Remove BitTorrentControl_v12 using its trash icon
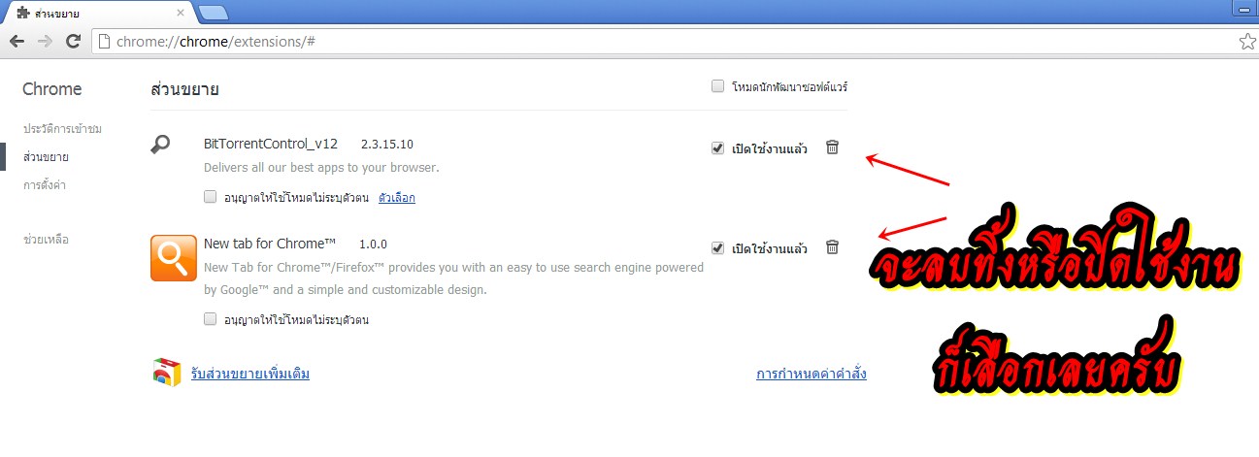This screenshot has height=457, width=1259. [832, 147]
